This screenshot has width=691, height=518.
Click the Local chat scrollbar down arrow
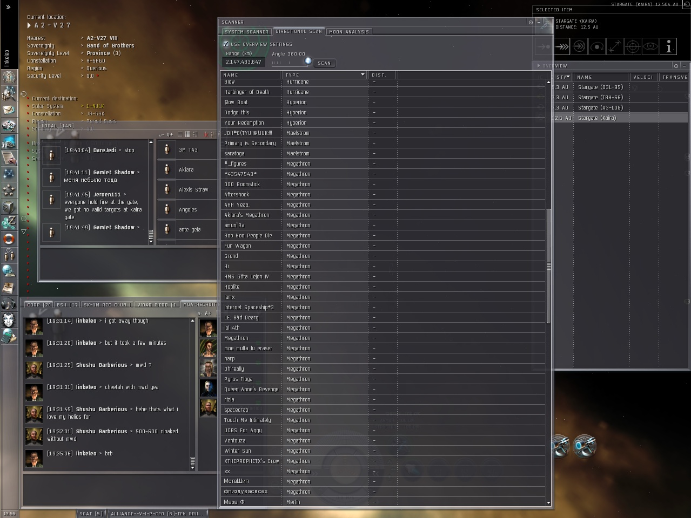(x=151, y=242)
